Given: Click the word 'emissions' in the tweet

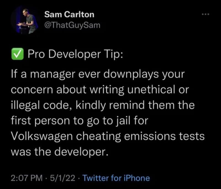Looking at the screenshot, I should 150,136.
